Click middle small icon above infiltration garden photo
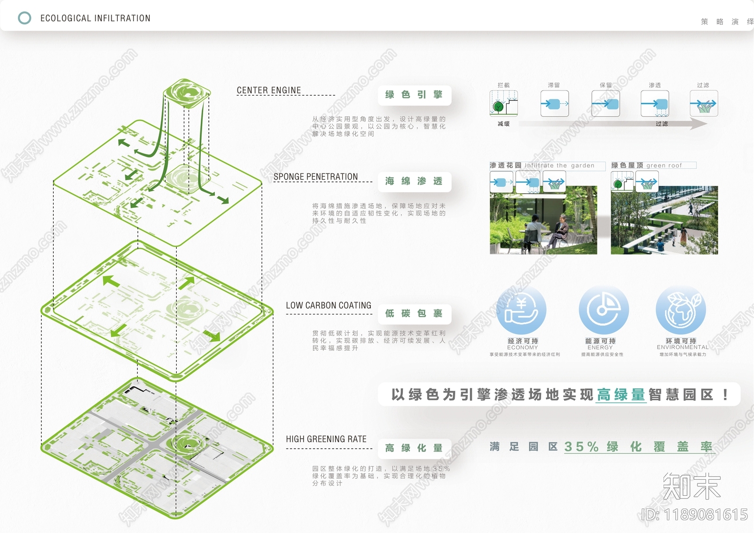 point(528,182)
